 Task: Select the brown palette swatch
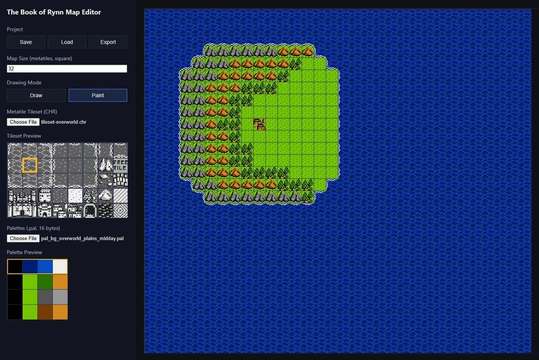45,312
